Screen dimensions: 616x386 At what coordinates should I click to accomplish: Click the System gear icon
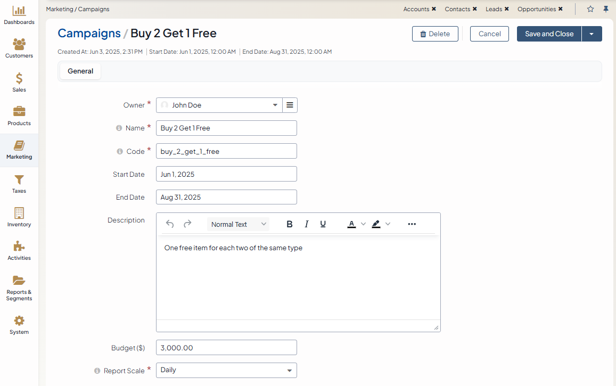(x=19, y=321)
